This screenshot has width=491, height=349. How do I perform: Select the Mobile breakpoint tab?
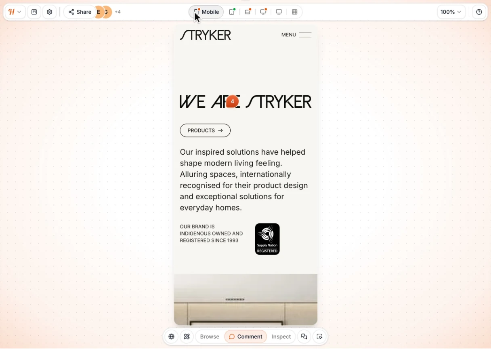[206, 12]
